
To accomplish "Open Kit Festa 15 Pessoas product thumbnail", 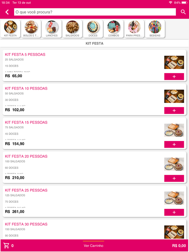I will click(174, 130).
